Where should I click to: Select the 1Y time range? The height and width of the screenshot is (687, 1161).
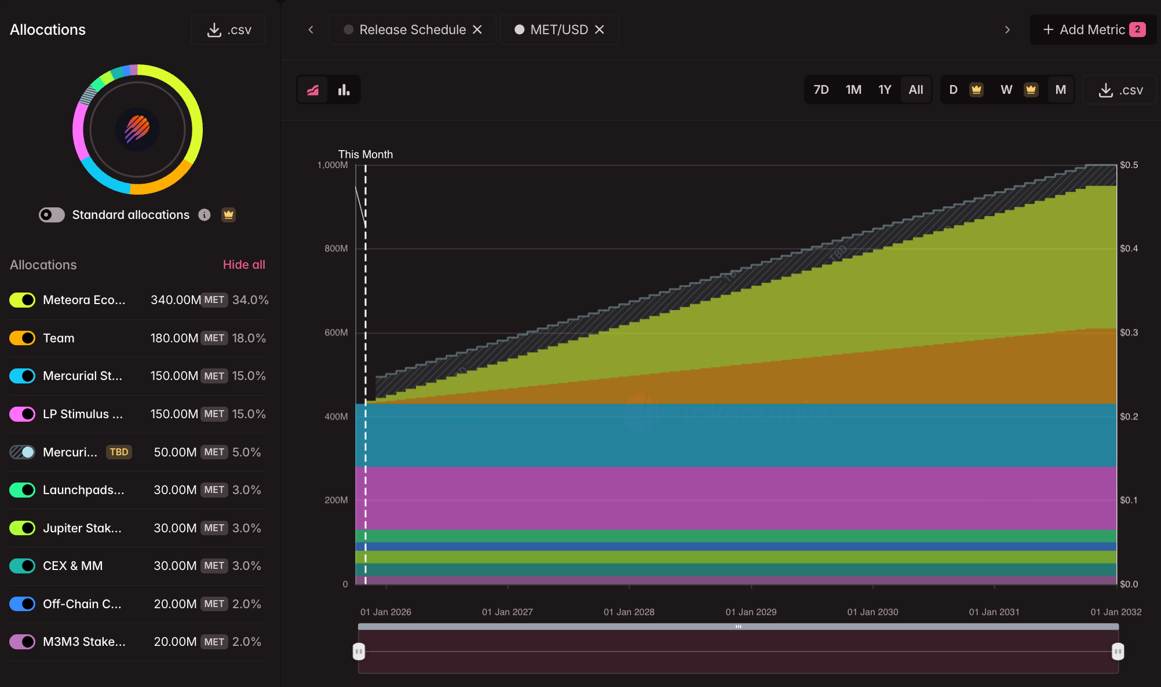click(884, 90)
